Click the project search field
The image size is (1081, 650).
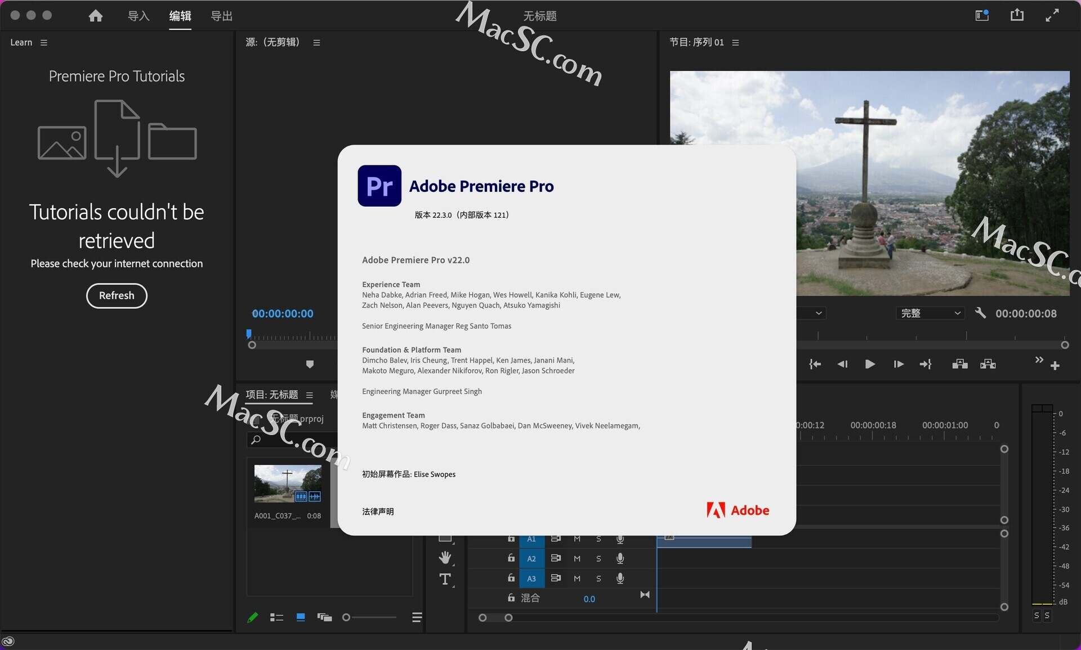(293, 440)
